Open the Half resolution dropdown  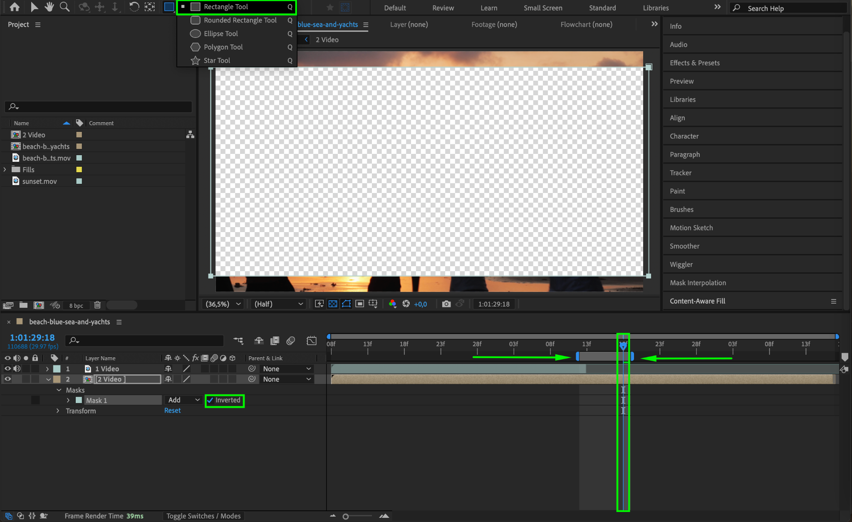tap(278, 304)
